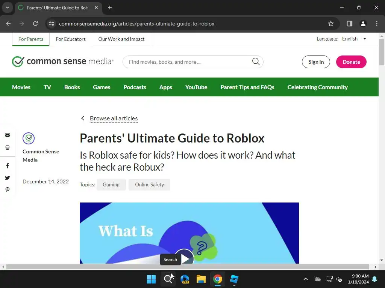Select the Online Safety topic tag
The width and height of the screenshot is (385, 288).
coord(149,184)
